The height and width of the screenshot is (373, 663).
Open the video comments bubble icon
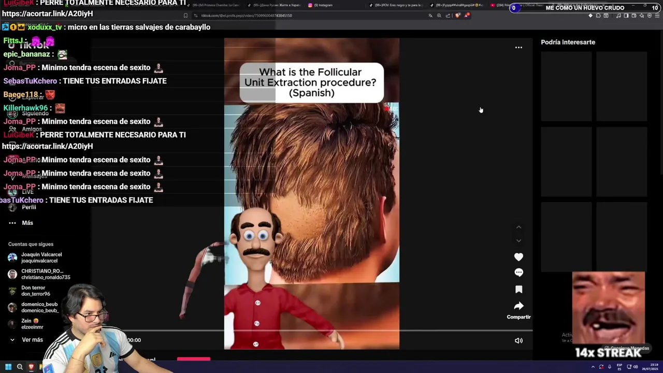click(x=518, y=272)
